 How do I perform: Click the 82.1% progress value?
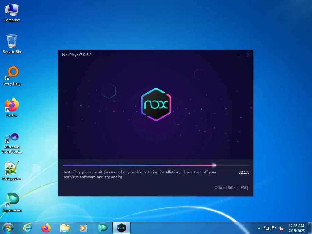coord(244,172)
